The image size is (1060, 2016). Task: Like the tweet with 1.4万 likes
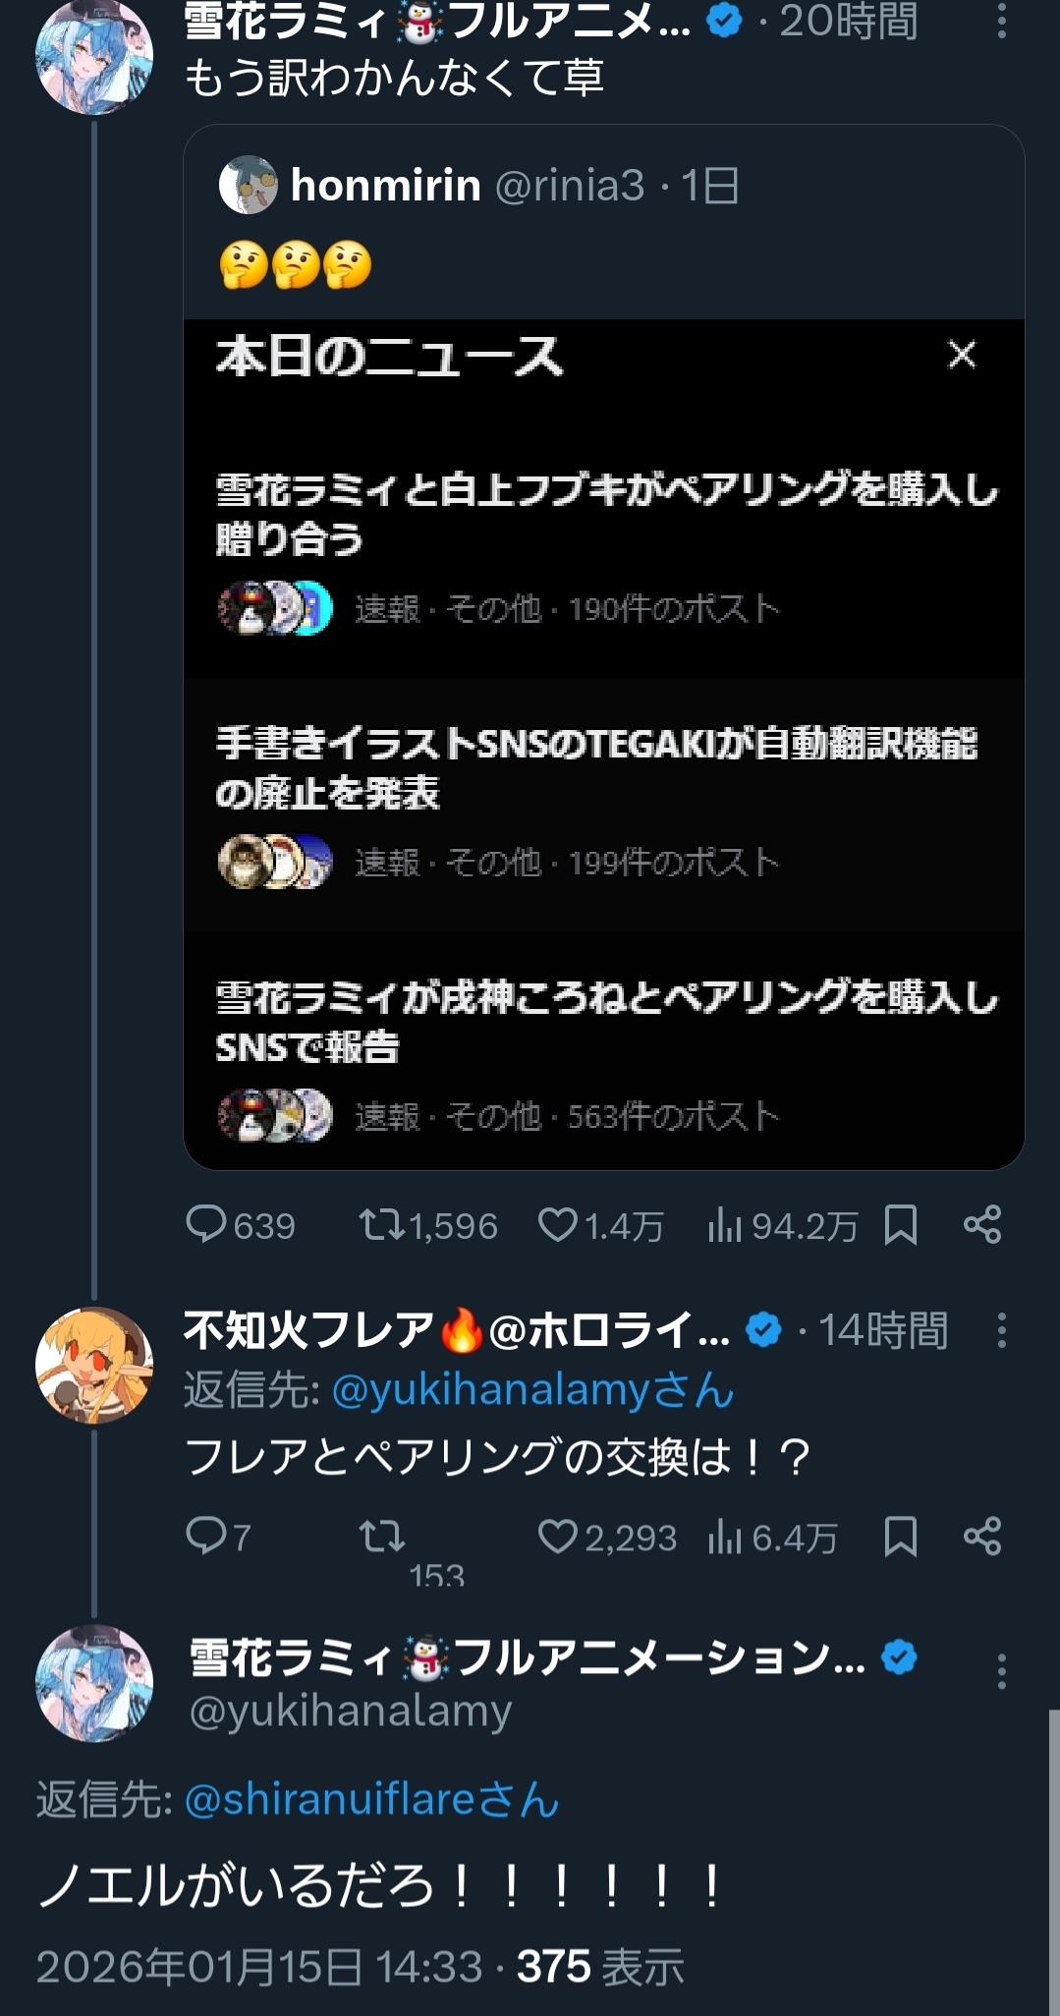558,1225
